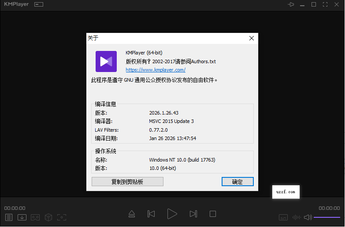The height and width of the screenshot is (227, 345).
Task: Click the 版权所有 2002-2017 copyright line
Action: point(171,61)
